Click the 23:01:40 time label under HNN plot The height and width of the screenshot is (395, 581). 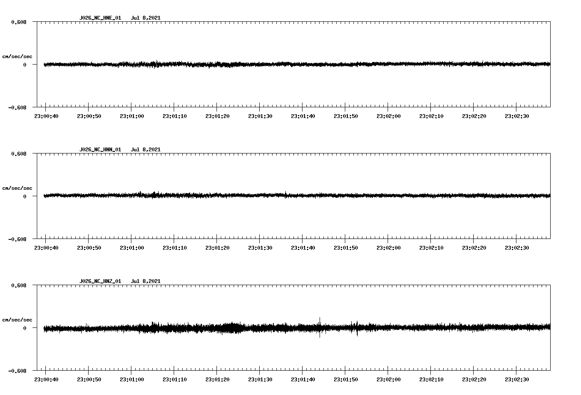click(x=303, y=248)
